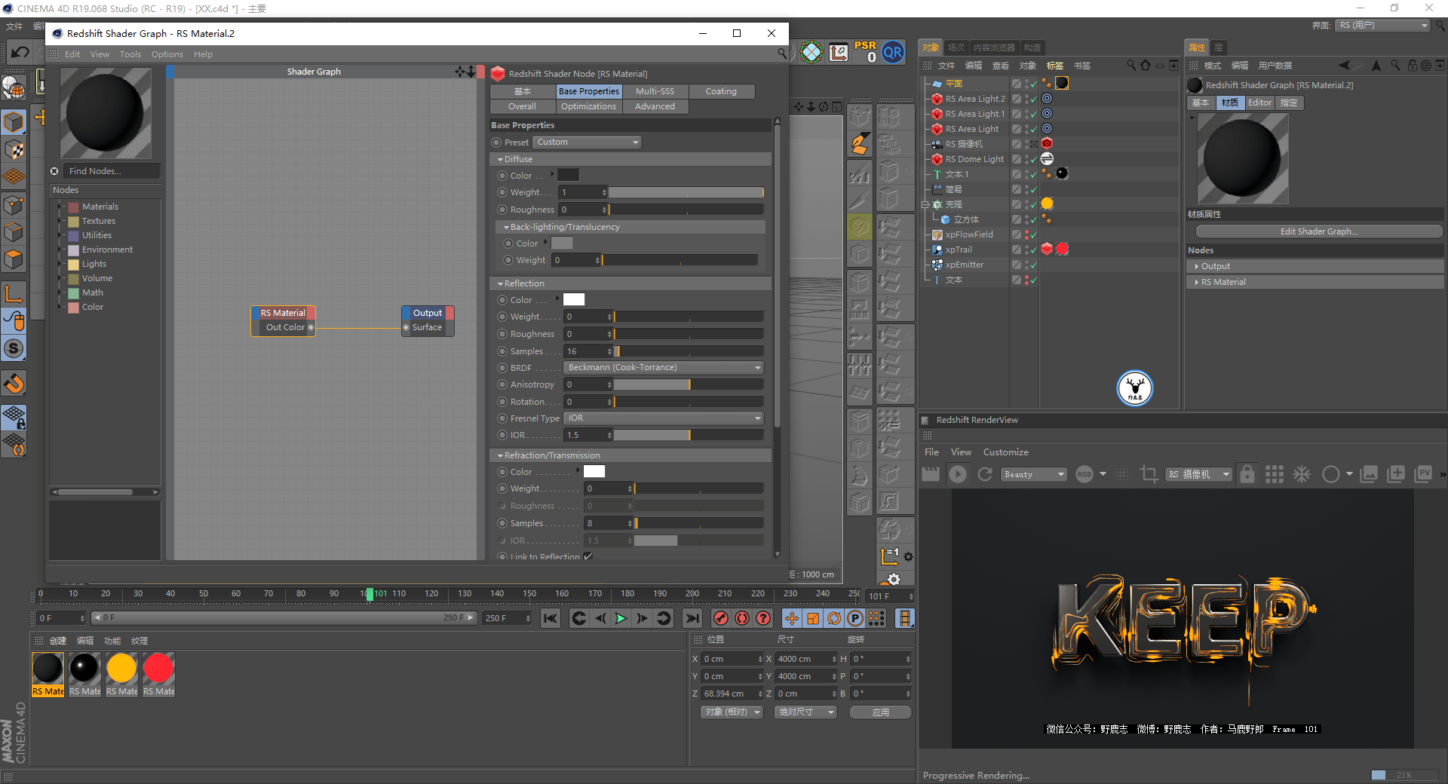
Task: Open the Fresnel Type IOR dropdown
Action: coord(663,418)
